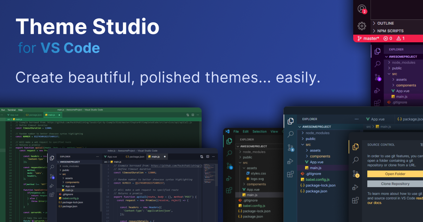This screenshot has height=222, width=423.
Task: Open Extensions icon in teal-themed window
Action: [x=290, y=174]
